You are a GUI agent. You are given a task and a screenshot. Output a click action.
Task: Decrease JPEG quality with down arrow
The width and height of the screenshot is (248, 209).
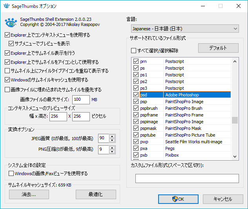(x=112, y=140)
